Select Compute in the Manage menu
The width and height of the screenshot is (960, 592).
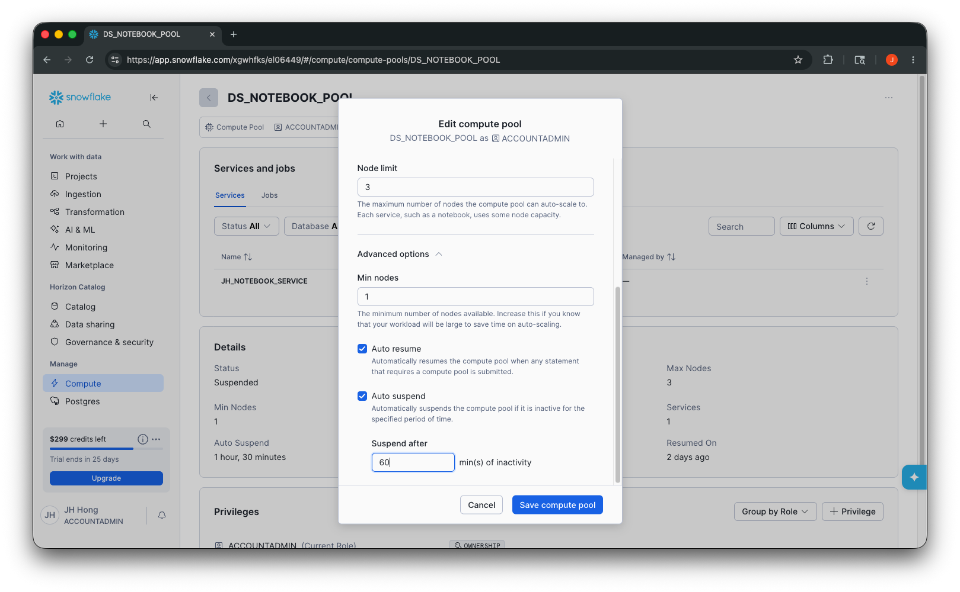[x=103, y=384]
